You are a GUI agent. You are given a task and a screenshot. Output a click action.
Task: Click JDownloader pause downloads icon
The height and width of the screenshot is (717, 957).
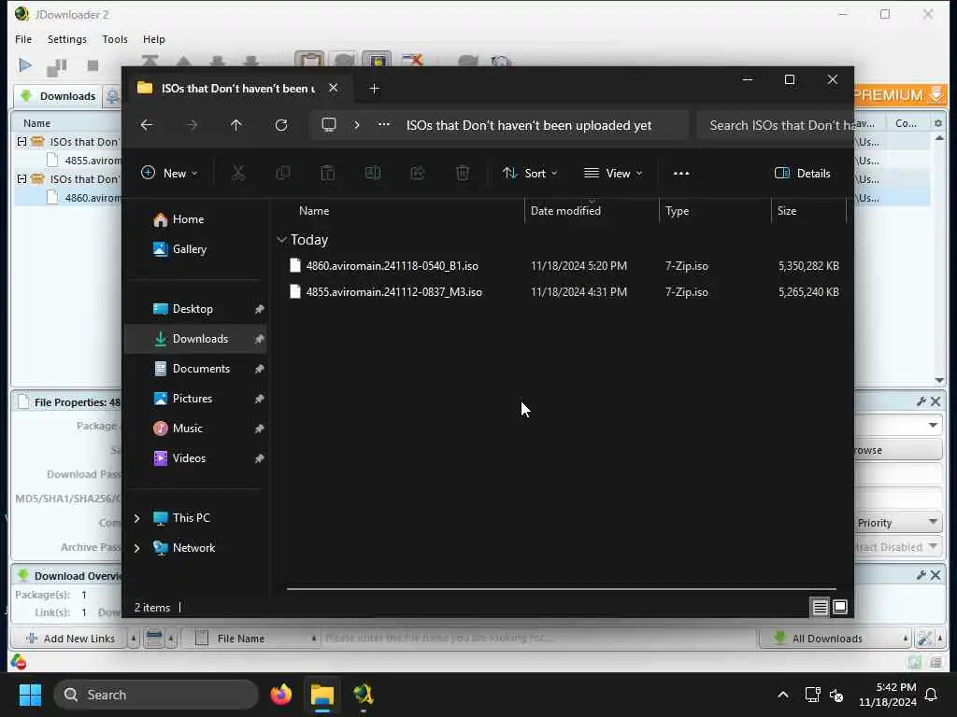tap(57, 66)
